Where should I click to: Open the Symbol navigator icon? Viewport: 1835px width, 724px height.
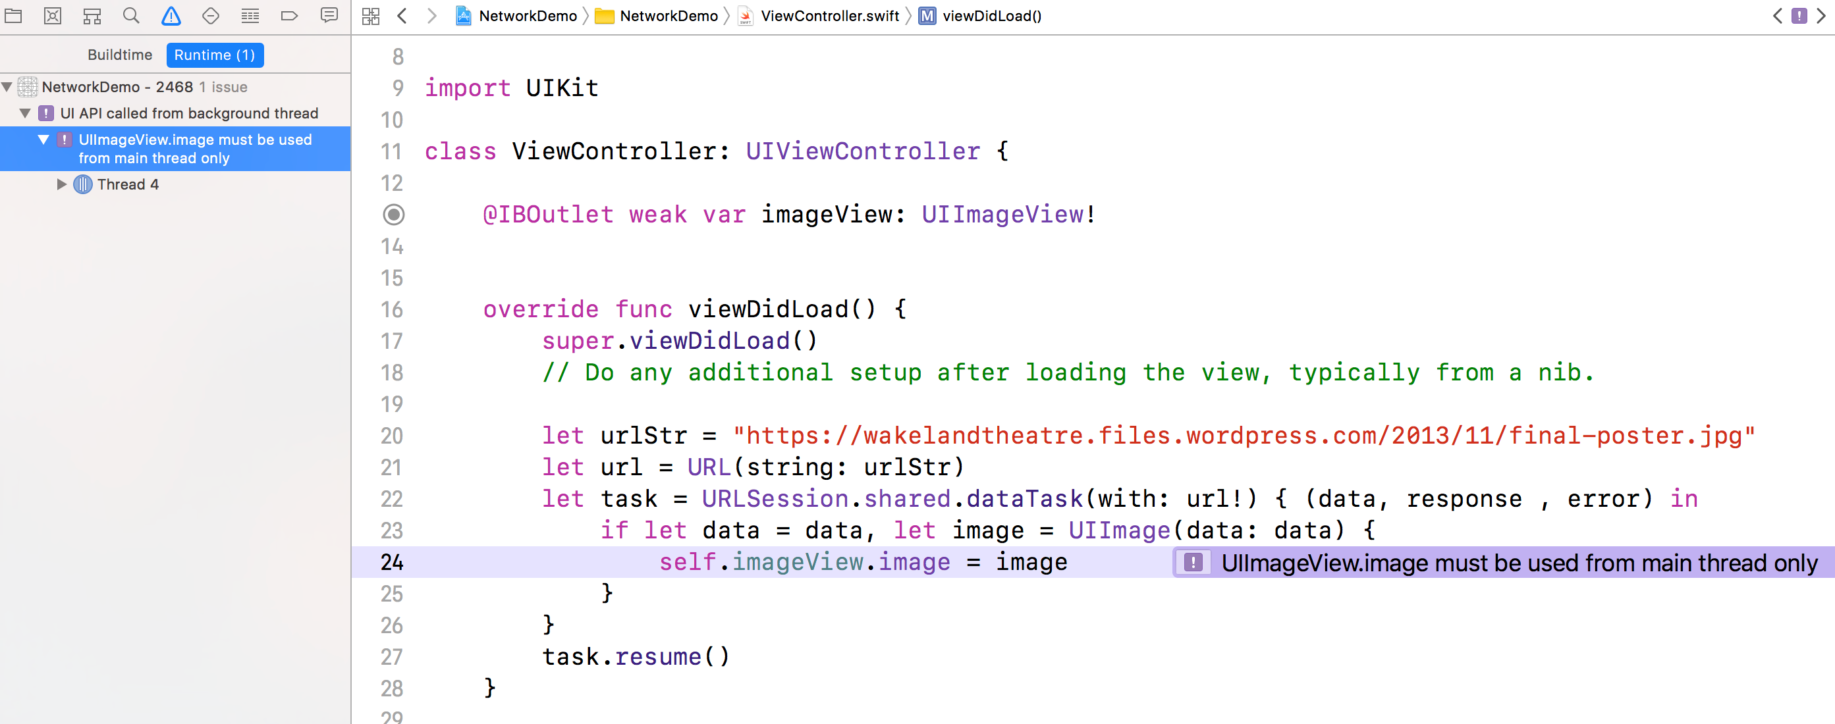pyautogui.click(x=92, y=16)
